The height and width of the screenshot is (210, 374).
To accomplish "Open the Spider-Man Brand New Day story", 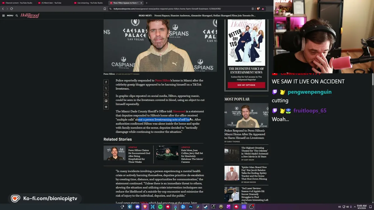I will tap(254, 173).
